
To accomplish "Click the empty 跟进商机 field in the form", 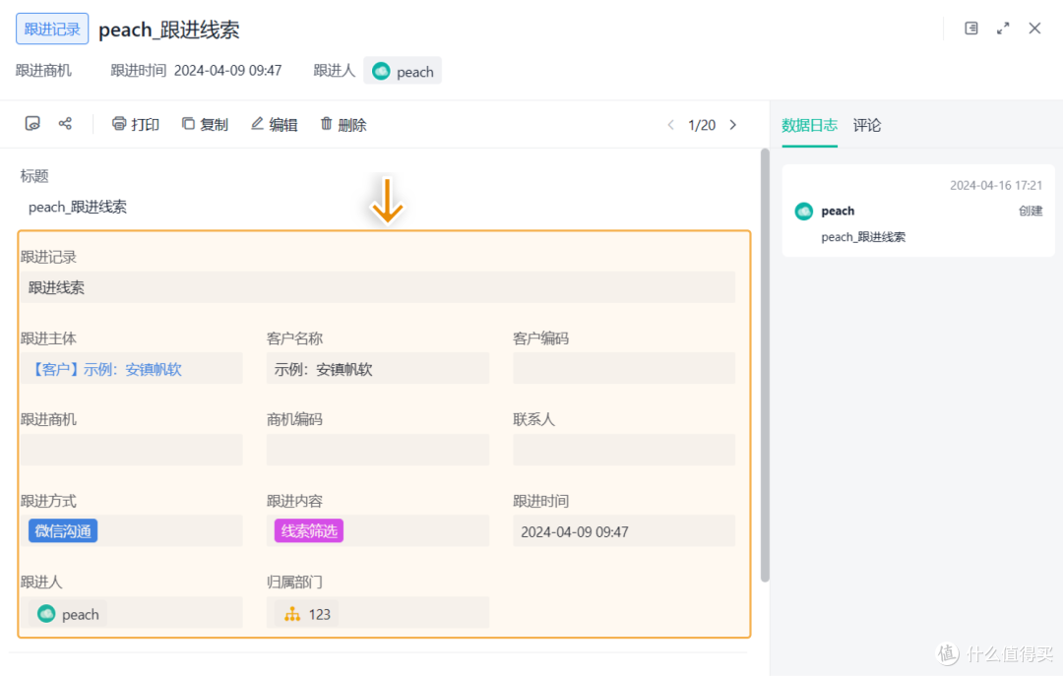I will click(x=132, y=450).
